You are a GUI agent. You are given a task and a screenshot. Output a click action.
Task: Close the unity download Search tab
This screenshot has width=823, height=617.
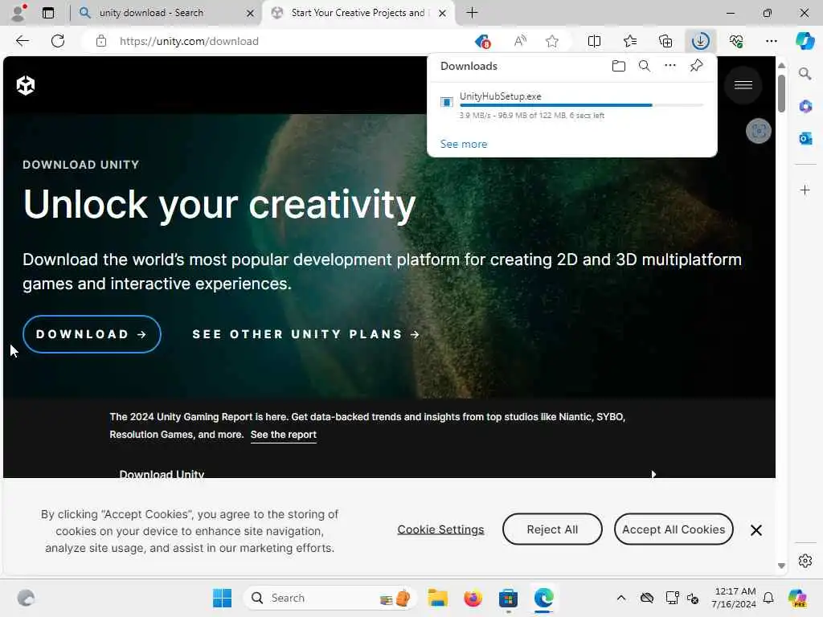click(251, 13)
